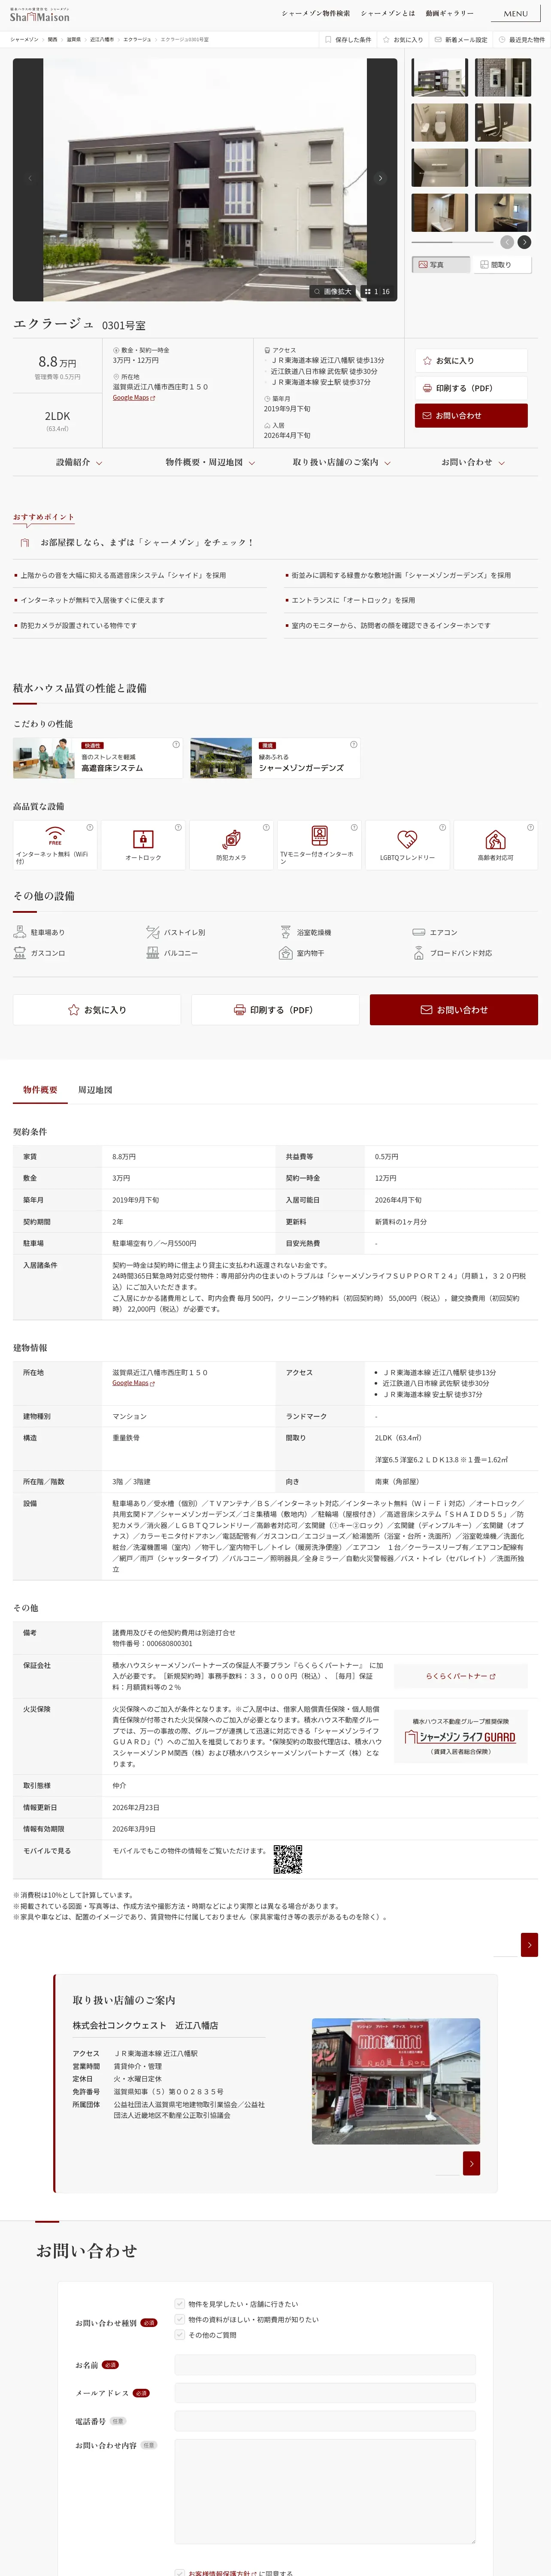551x2576 pixels.
Task: Open 保存した条件 in the utility bar
Action: [x=348, y=40]
